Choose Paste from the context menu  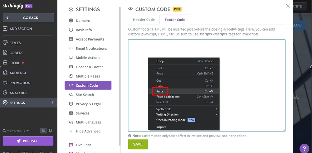(183, 91)
